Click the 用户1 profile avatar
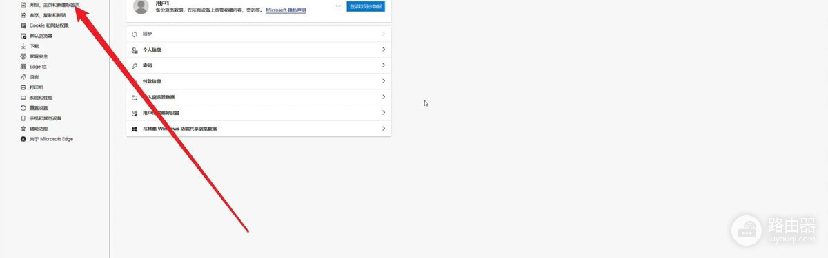Image resolution: width=828 pixels, height=258 pixels. point(141,7)
